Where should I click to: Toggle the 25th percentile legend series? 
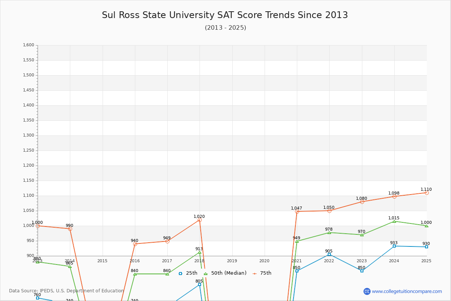click(188, 273)
